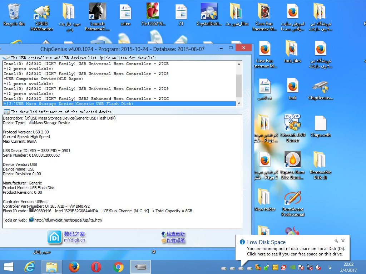This screenshot has width=366, height=274.
Task: Launch Google Chrome from the taskbar
Action: click(118, 267)
